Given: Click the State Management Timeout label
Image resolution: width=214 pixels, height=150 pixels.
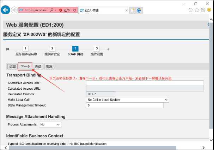Looking at the screenshot, I should pos(27,105).
